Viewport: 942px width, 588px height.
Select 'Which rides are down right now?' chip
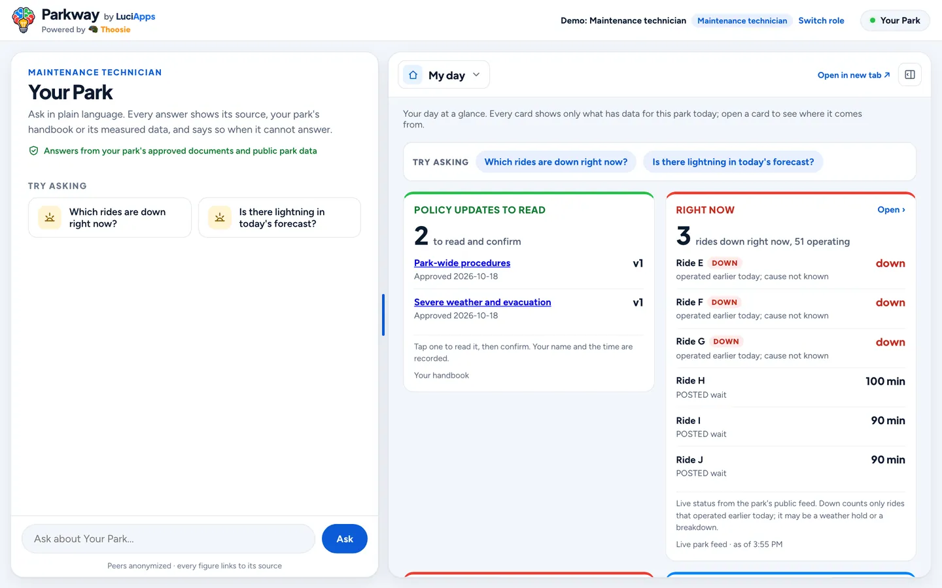tap(555, 162)
